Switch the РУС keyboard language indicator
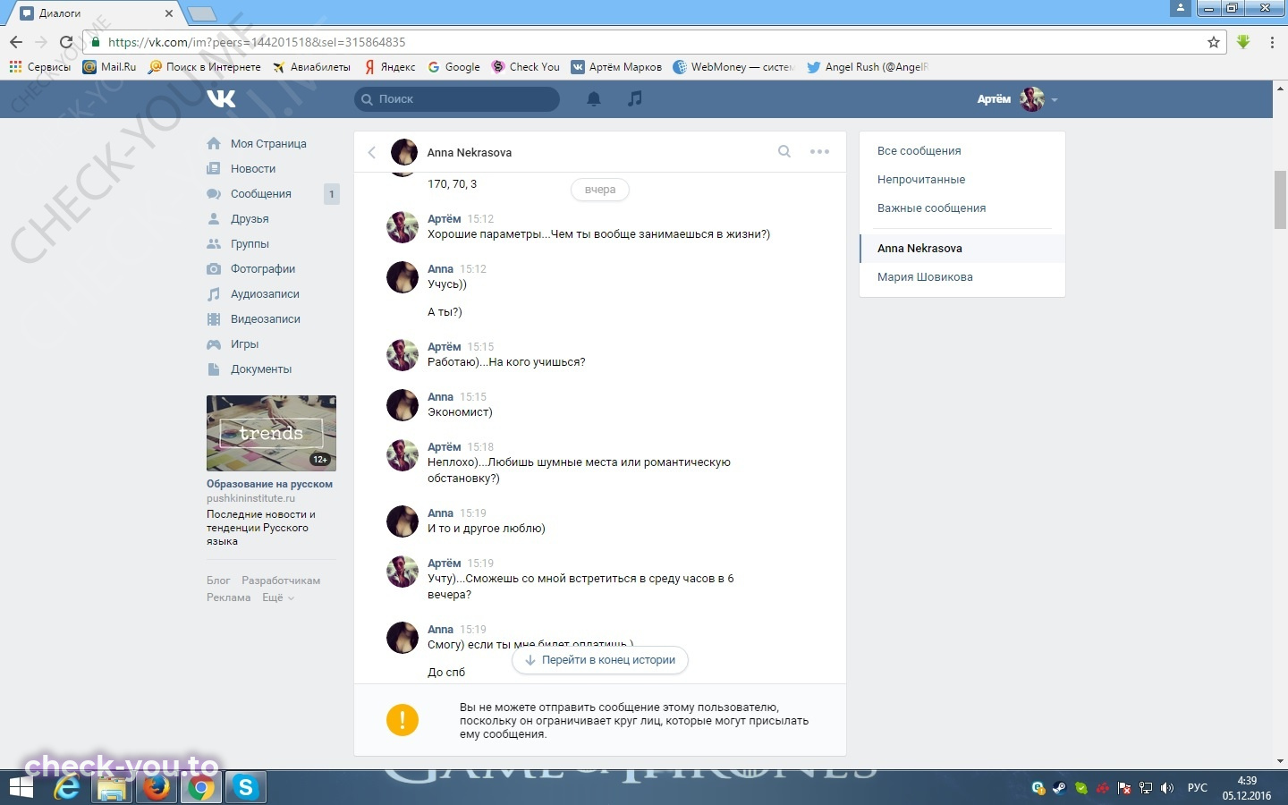 [1198, 788]
